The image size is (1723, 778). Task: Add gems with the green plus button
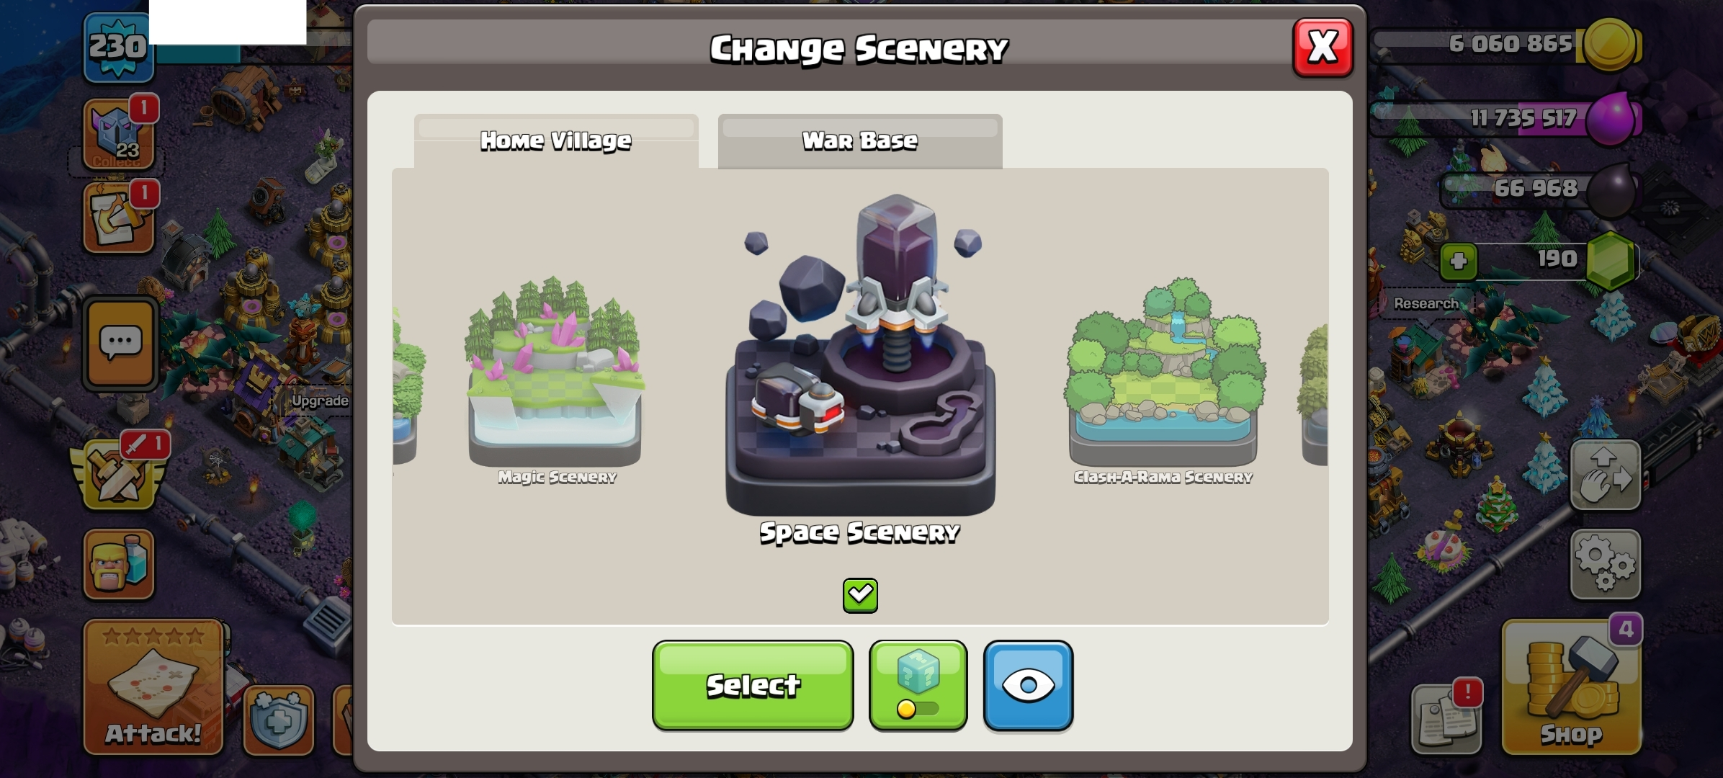tap(1458, 261)
